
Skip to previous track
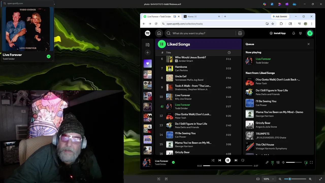pyautogui.click(x=220, y=160)
